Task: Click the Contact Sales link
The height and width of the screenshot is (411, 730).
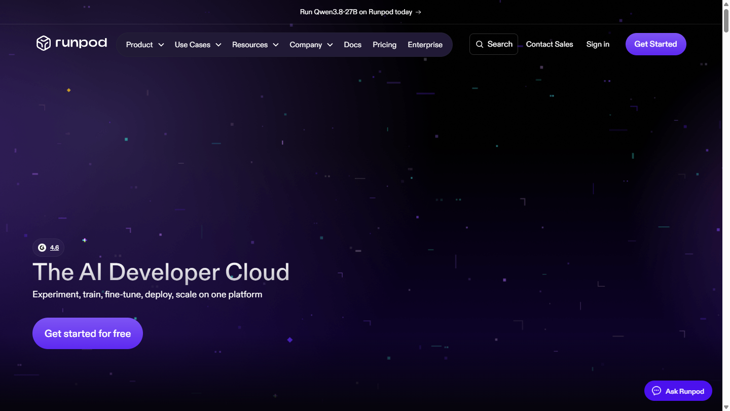Action: tap(550, 44)
